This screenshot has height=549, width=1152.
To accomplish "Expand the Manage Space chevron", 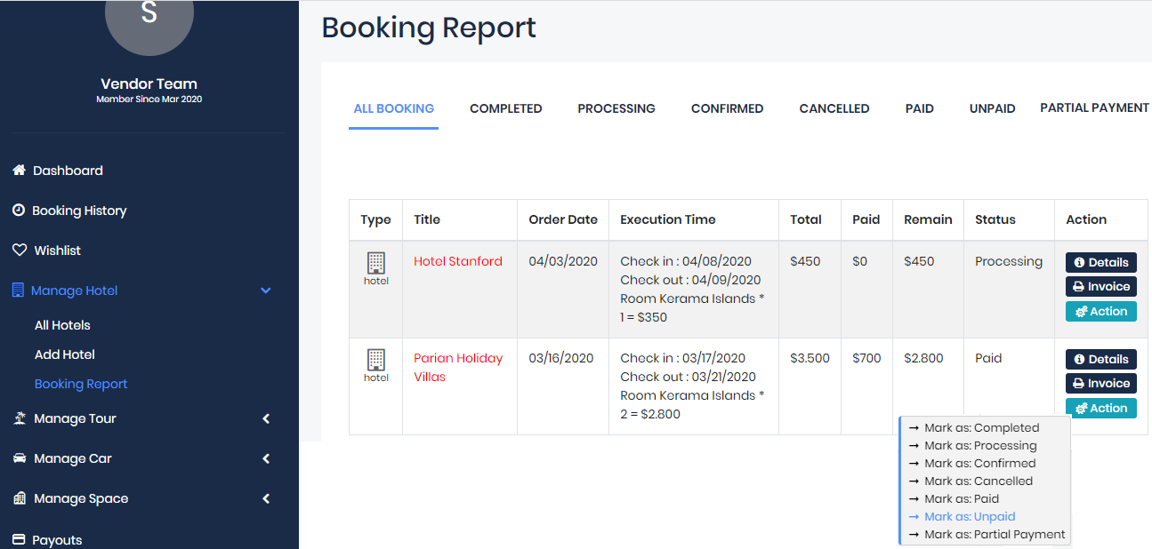I will click(x=265, y=498).
